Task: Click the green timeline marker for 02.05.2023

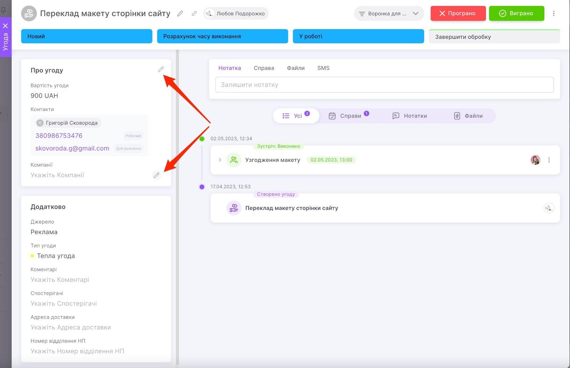Action: click(x=202, y=139)
